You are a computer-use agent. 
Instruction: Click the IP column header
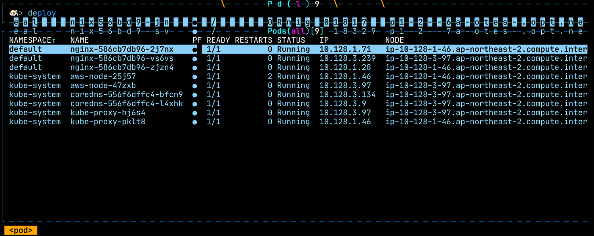(x=324, y=40)
